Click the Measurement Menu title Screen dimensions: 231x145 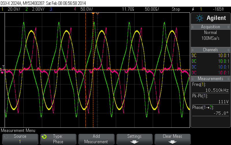(x=18, y=131)
